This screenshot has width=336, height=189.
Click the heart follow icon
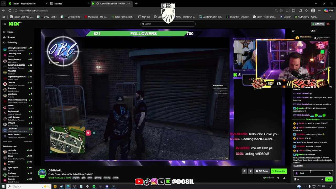(x=250, y=171)
